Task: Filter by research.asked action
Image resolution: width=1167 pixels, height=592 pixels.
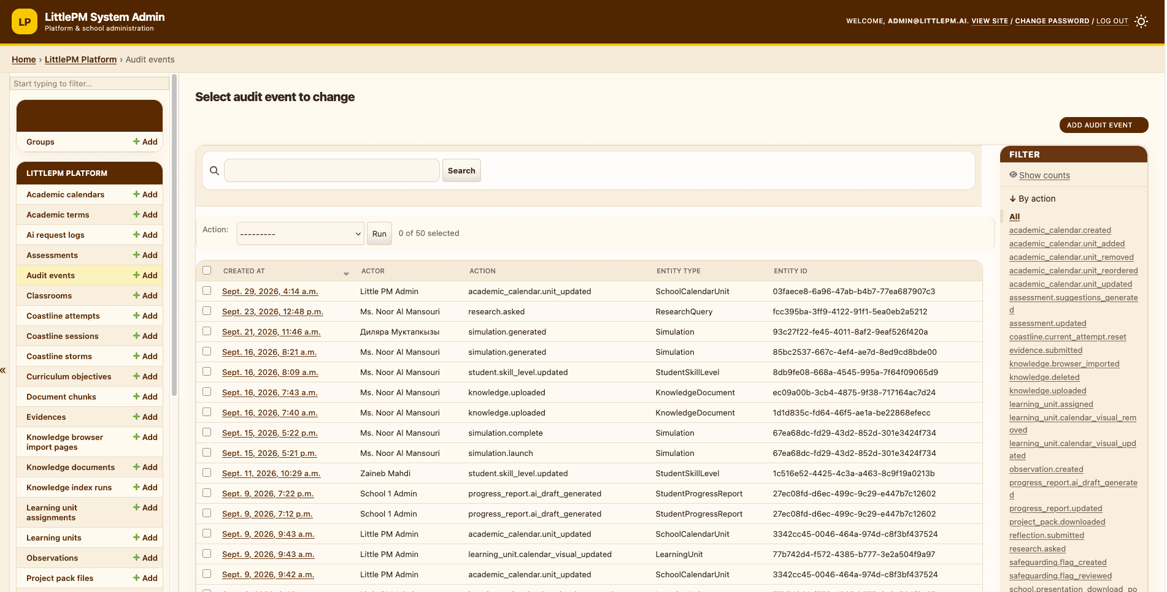Action: pyautogui.click(x=1038, y=549)
